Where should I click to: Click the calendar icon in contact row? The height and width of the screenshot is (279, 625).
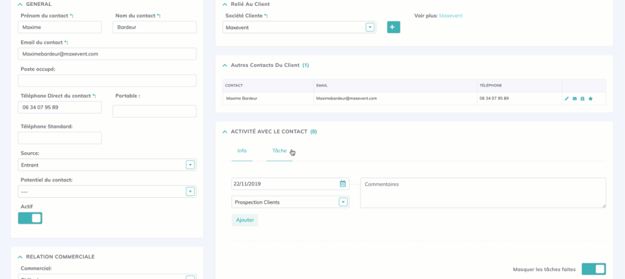[583, 99]
